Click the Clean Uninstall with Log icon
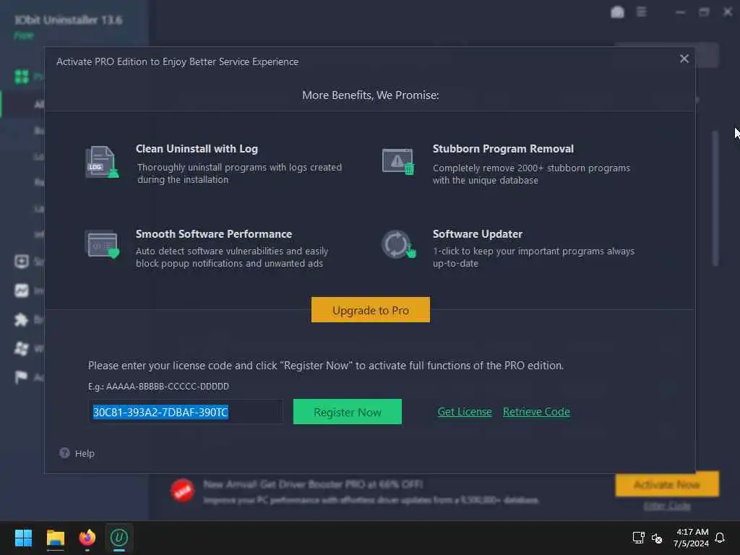 [102, 162]
